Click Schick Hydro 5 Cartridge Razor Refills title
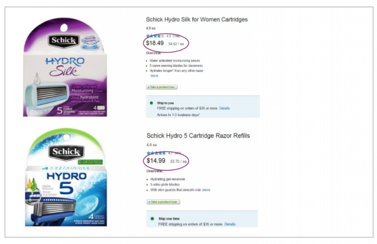 click(198, 136)
